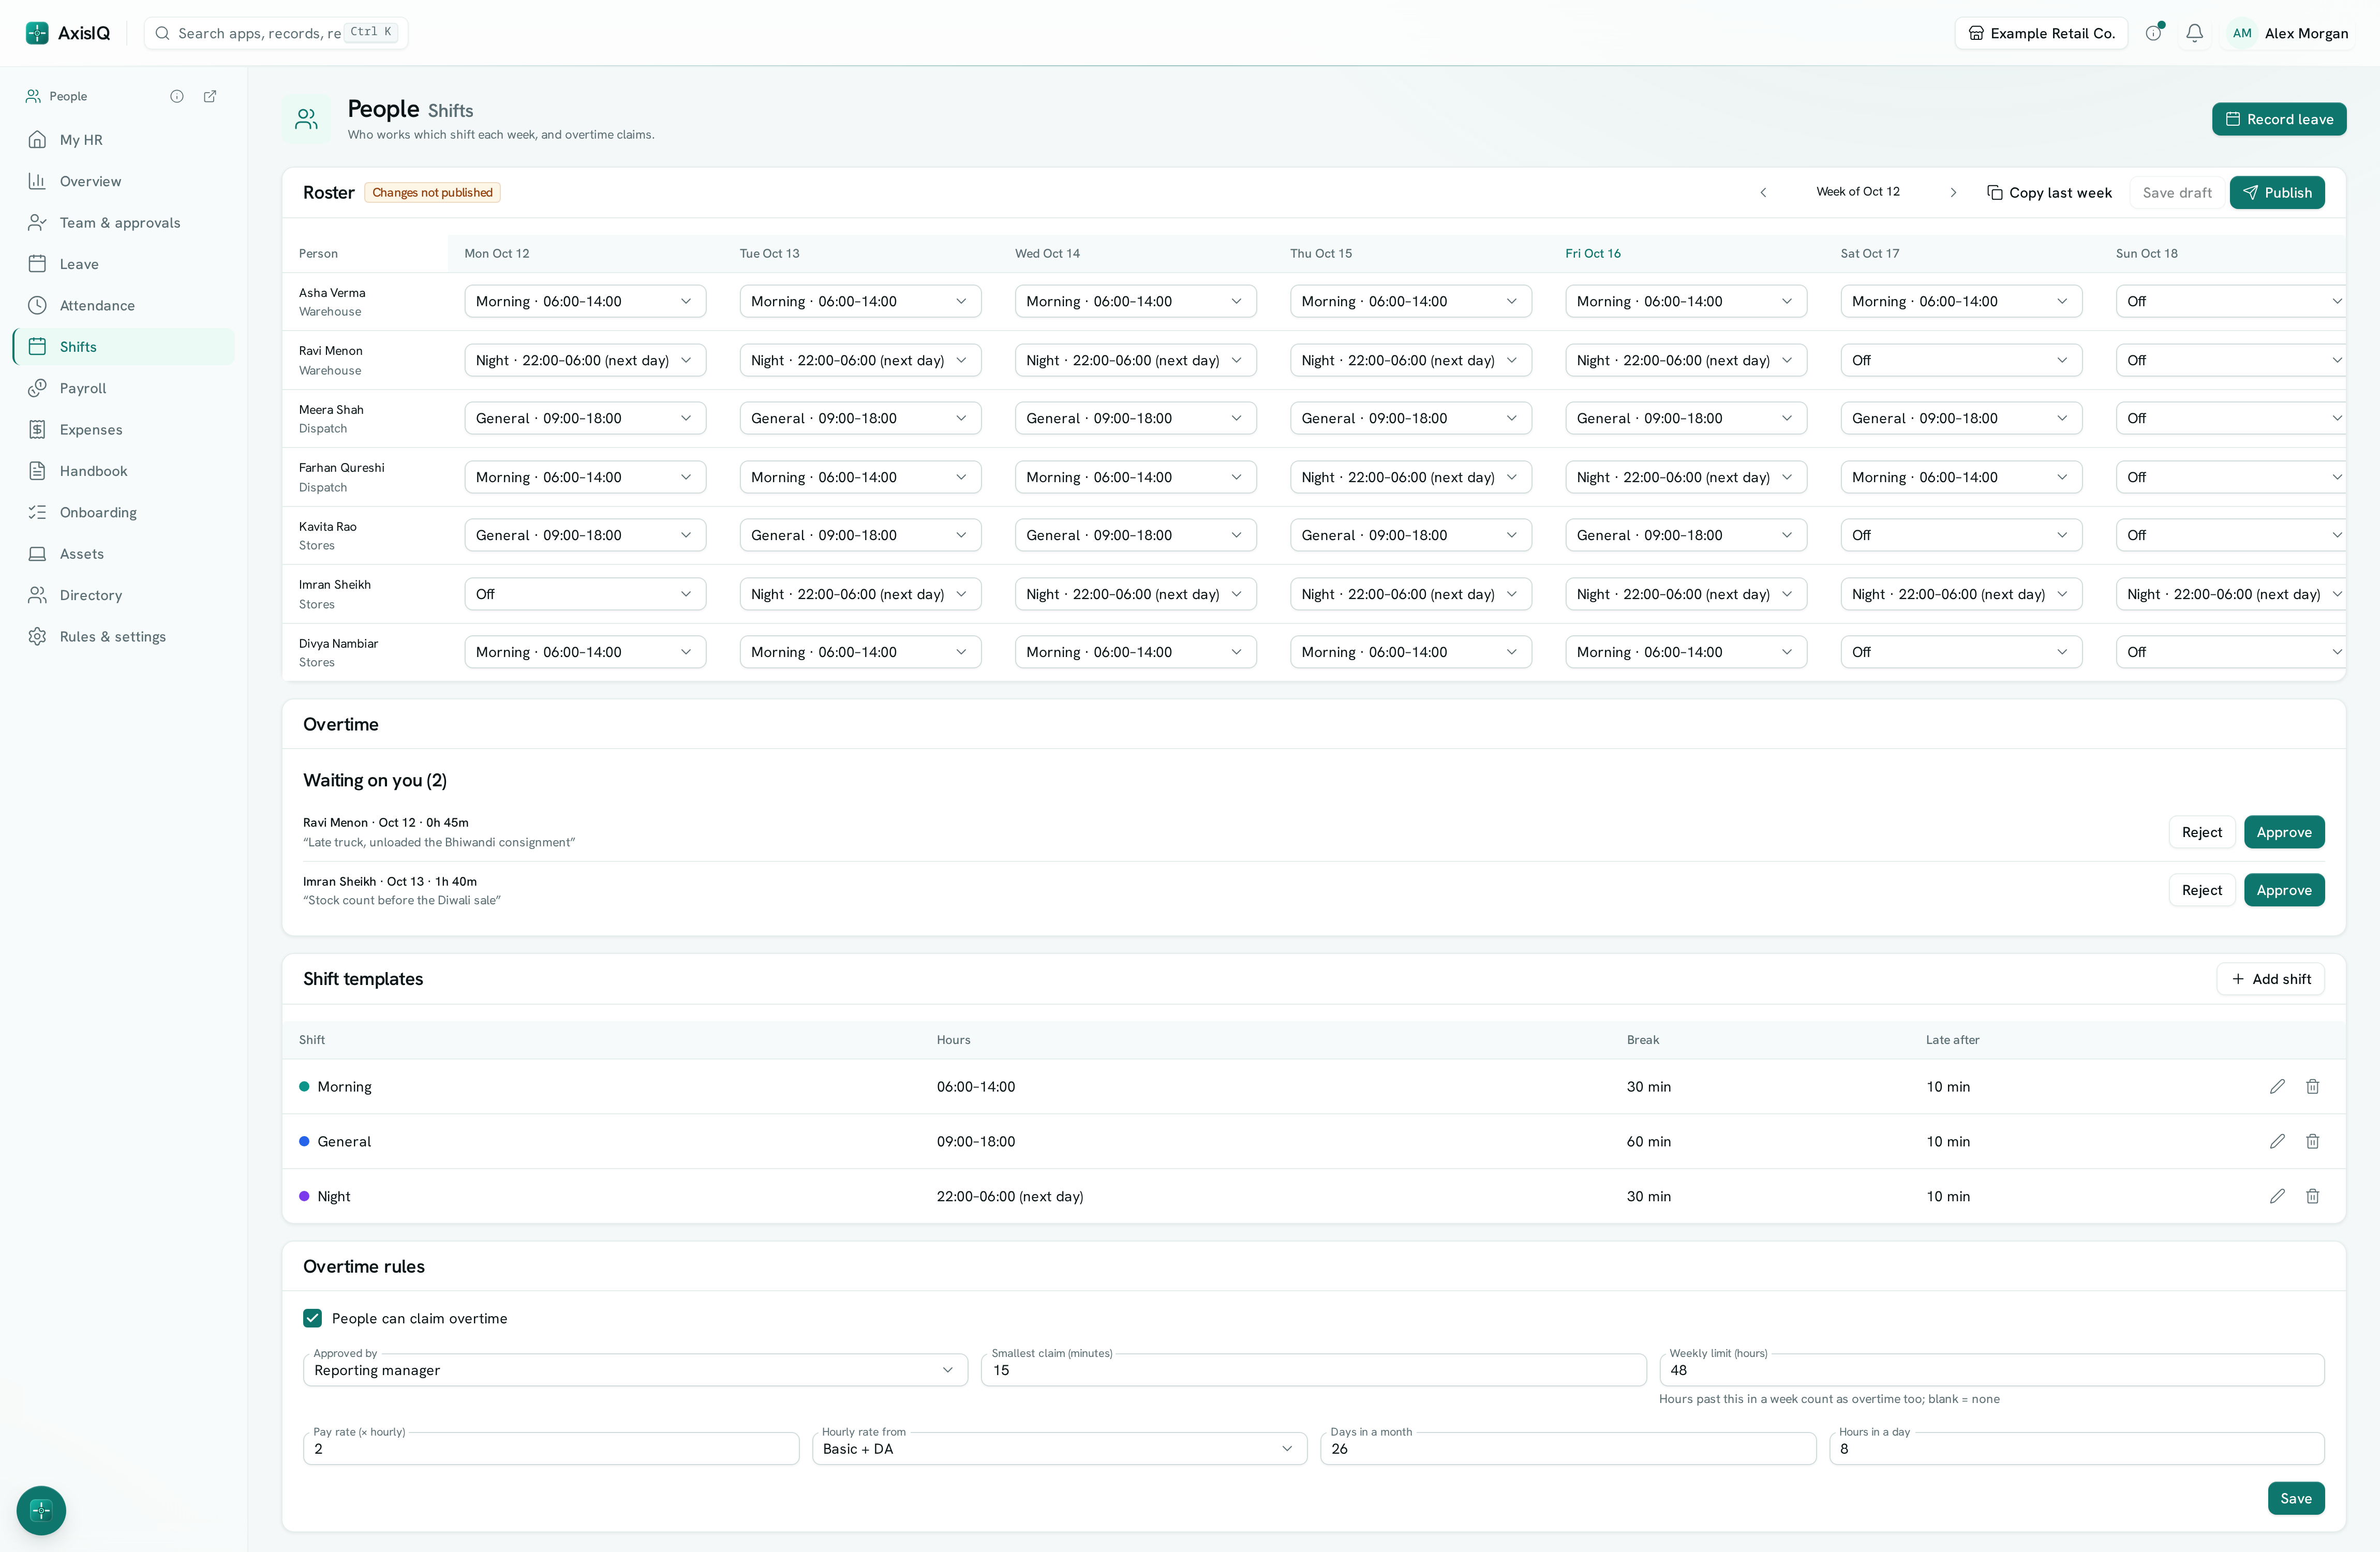Uncheck People can claim overtime
Image resolution: width=2380 pixels, height=1552 pixels.
point(312,1318)
